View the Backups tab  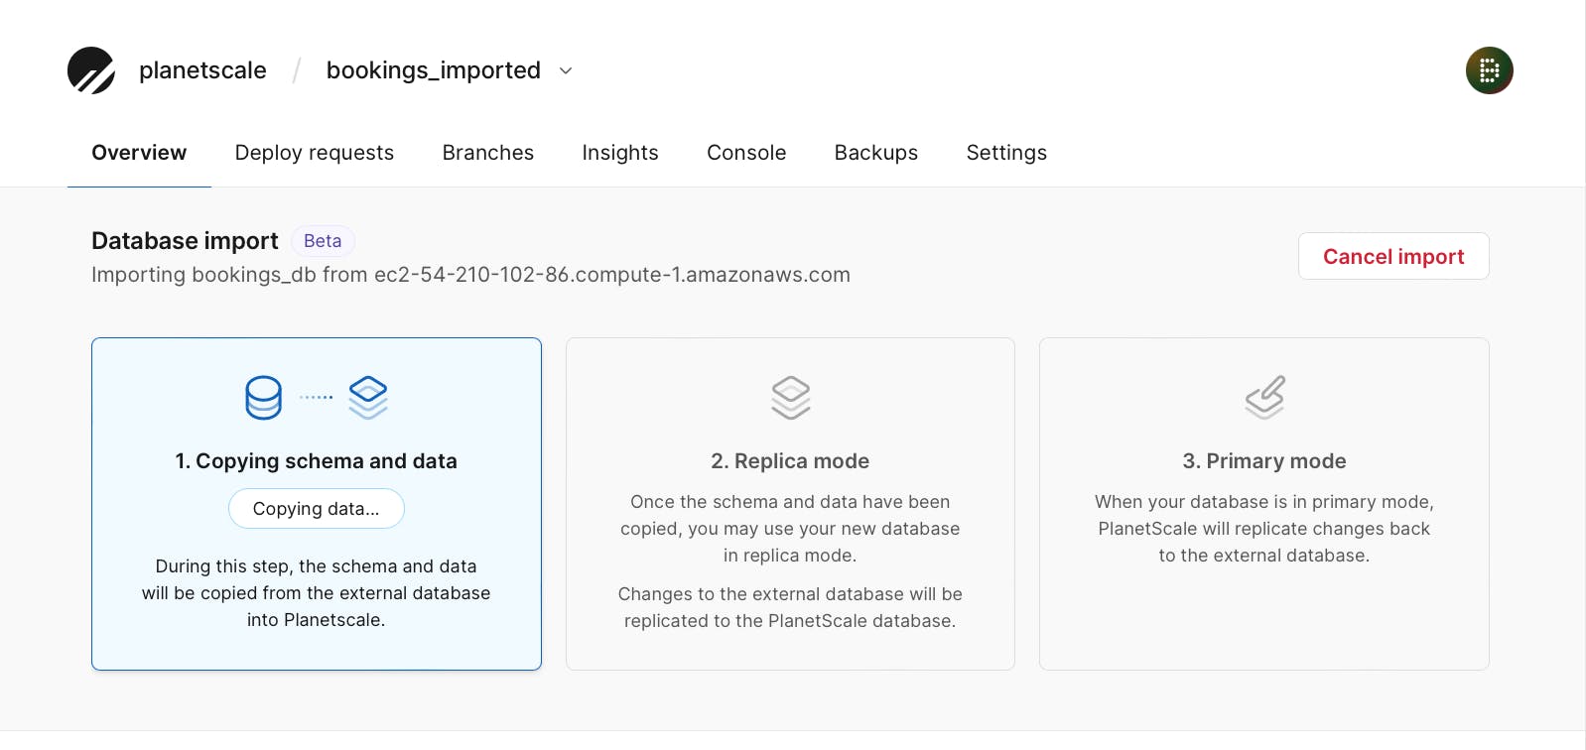click(876, 153)
